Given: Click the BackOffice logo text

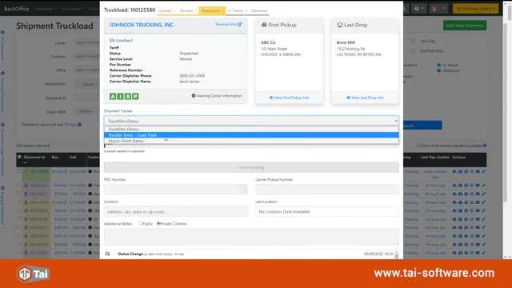Looking at the screenshot, I should click(x=16, y=9).
